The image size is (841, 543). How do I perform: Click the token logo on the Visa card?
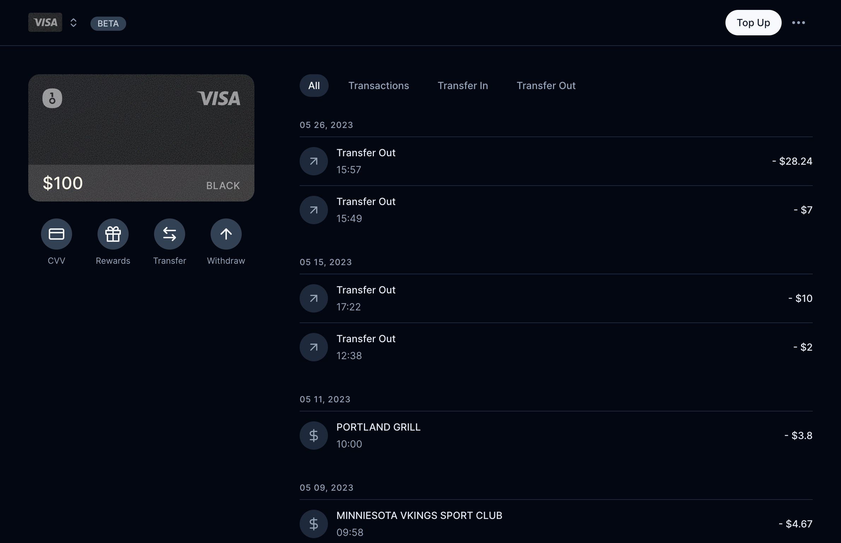tap(52, 98)
